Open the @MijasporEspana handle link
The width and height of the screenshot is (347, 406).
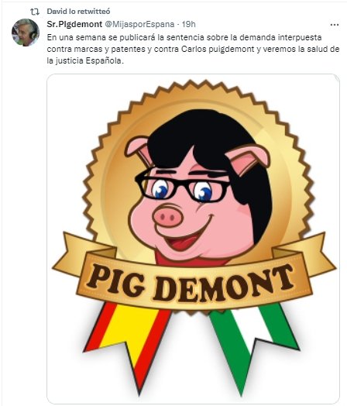coord(139,24)
